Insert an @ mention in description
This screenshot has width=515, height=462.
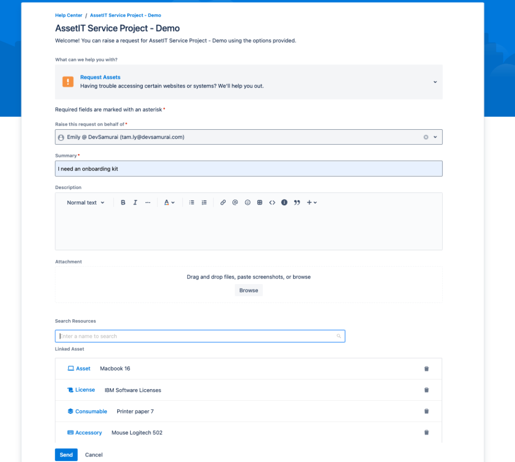coord(235,203)
